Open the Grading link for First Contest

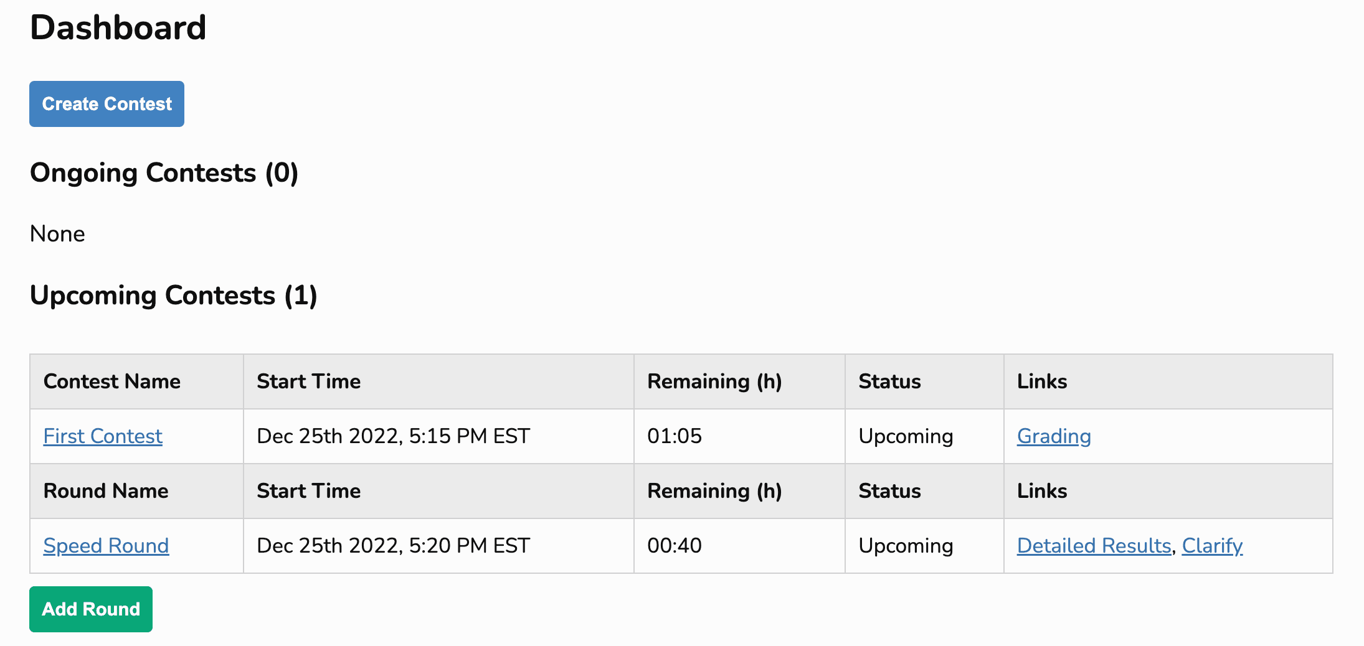tap(1053, 436)
